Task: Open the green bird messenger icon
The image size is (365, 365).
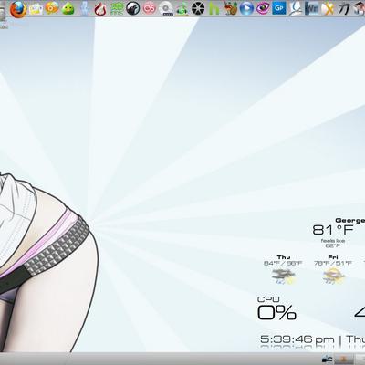Action: 68,9
